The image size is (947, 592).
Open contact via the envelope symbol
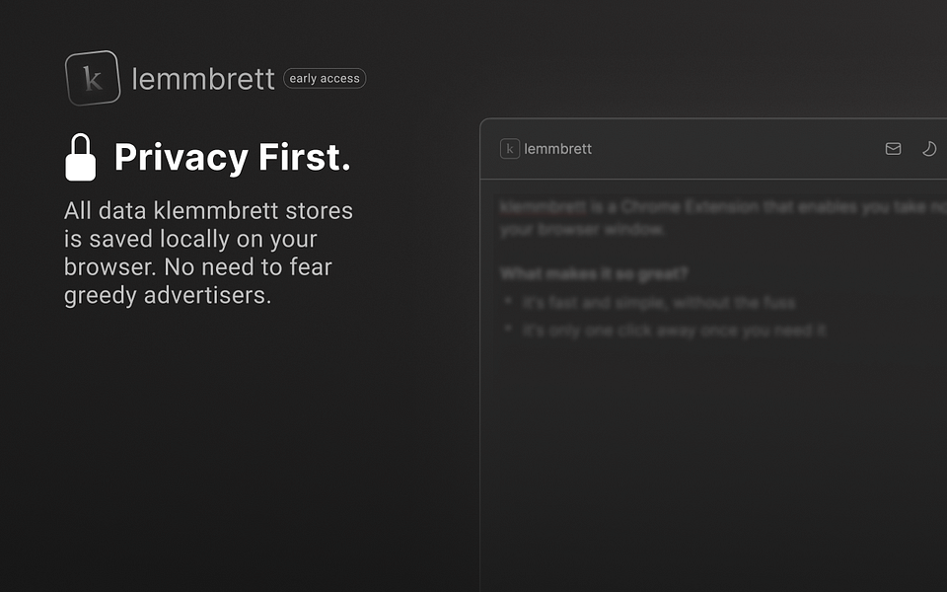click(893, 148)
